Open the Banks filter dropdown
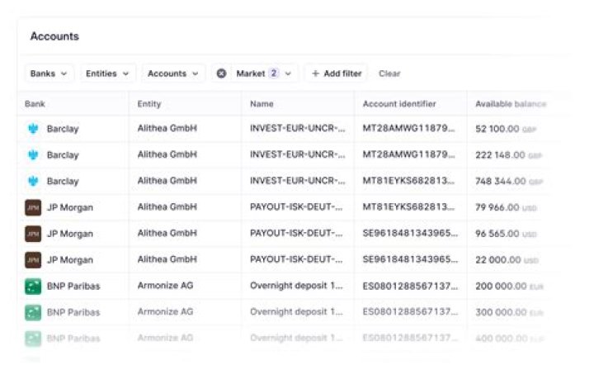The image size is (594, 365). [x=49, y=73]
